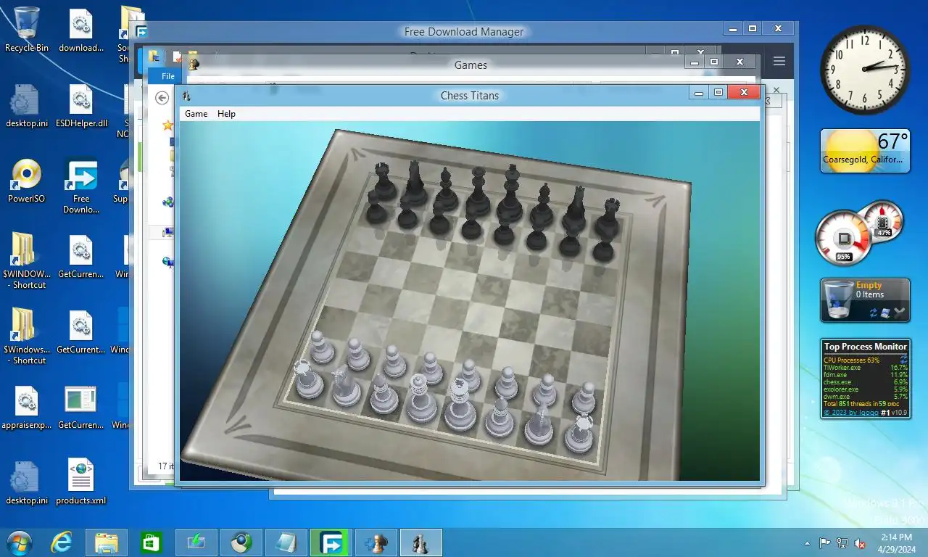Click 'chess.exe' in Top Process Monitor
928x557 pixels.
[x=837, y=382]
